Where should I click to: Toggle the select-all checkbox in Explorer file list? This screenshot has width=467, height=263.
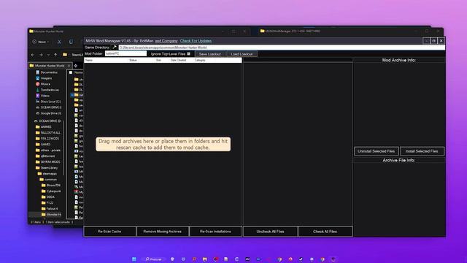pyautogui.click(x=71, y=72)
